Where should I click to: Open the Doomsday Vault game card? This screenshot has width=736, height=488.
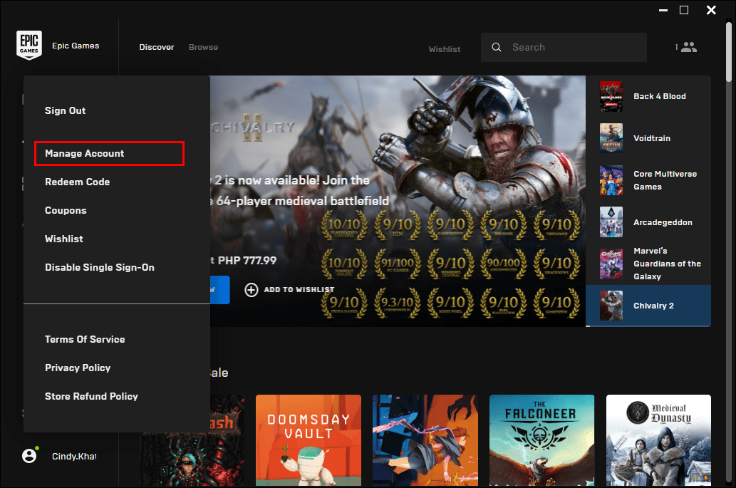click(309, 440)
